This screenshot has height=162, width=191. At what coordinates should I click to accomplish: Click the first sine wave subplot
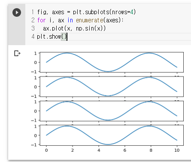point(112,62)
